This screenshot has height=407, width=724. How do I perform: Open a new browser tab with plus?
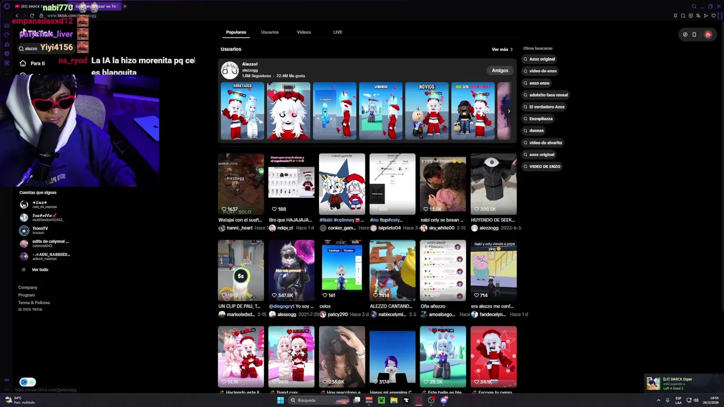(x=124, y=6)
